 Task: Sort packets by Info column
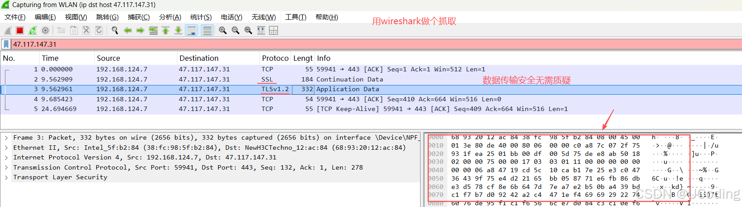click(528, 58)
